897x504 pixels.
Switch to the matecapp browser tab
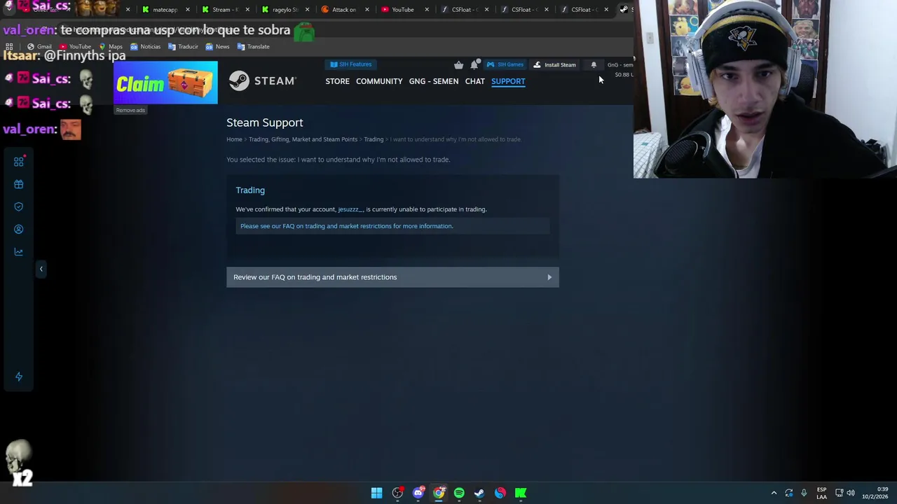coord(165,10)
